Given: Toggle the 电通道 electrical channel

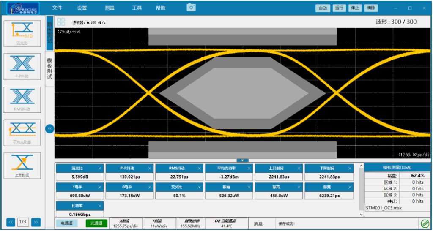Looking at the screenshot, I should pyautogui.click(x=66, y=223).
